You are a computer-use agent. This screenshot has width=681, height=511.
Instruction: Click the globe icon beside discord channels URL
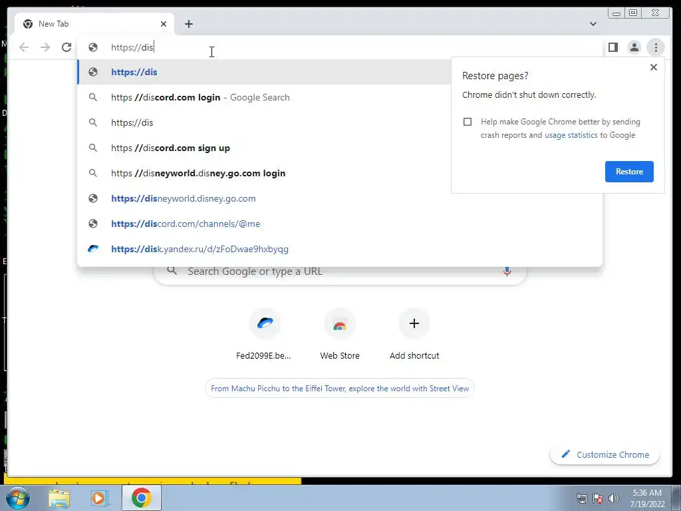[93, 224]
